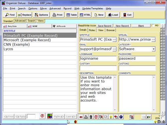Click the Find toolbar button

[x=10, y=15]
